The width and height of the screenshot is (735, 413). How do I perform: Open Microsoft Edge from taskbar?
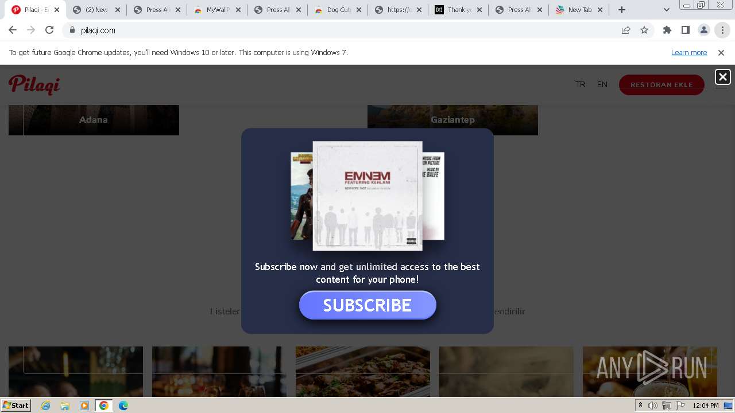click(x=123, y=406)
